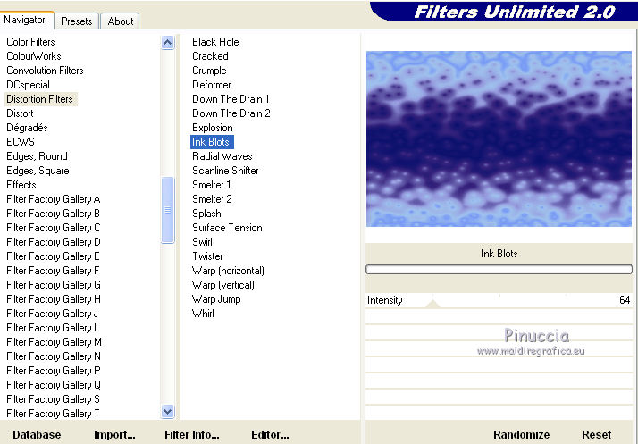Choose the Swirl filter
The image size is (638, 444).
(x=202, y=242)
